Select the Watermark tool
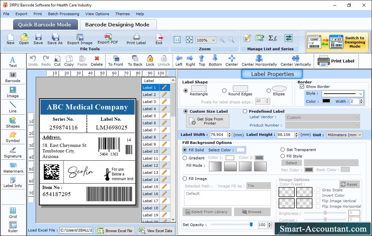The width and height of the screenshot is (372, 236). [13, 168]
